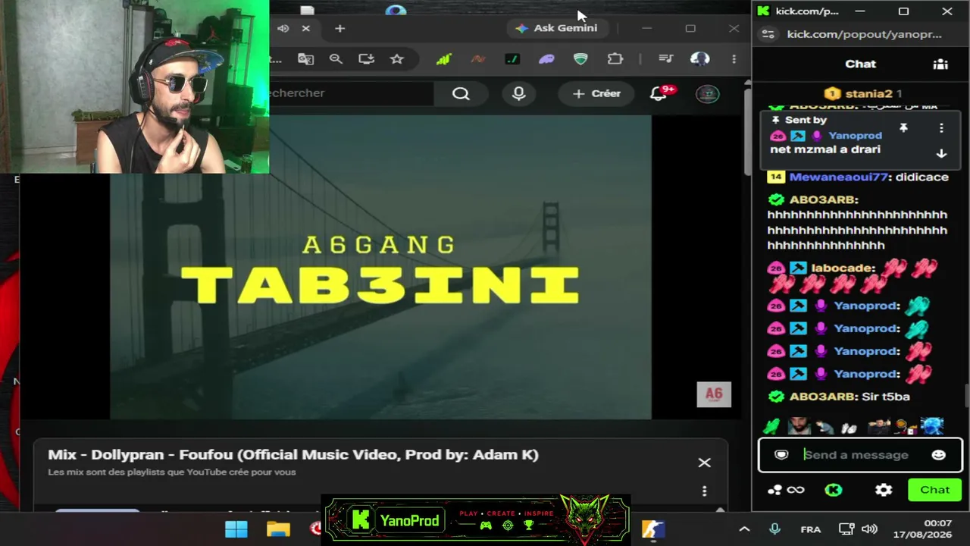This screenshot has width=970, height=546.
Task: Click the install app icon in address bar
Action: [367, 59]
